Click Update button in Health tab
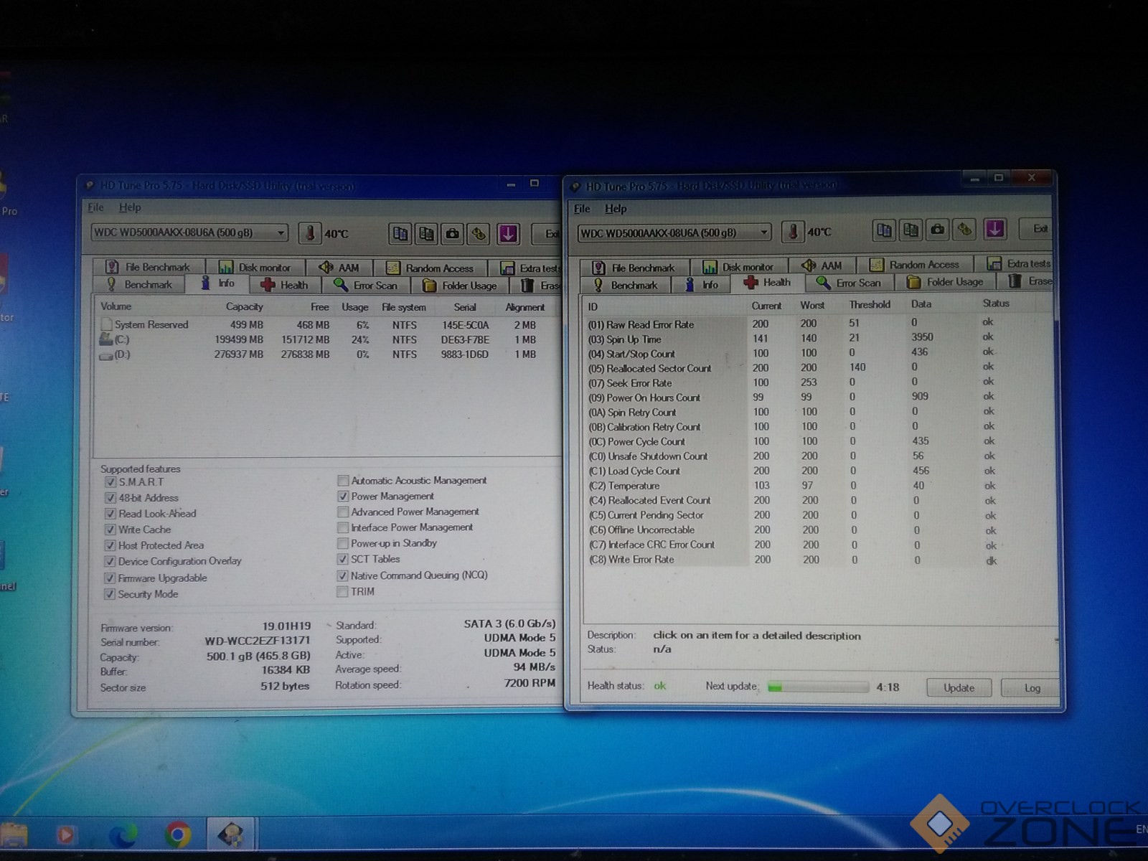This screenshot has height=861, width=1148. (x=959, y=687)
